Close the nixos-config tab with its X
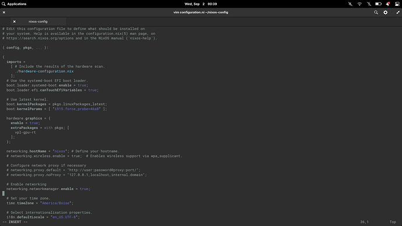The width and height of the screenshot is (402, 226). pyautogui.click(x=15, y=22)
